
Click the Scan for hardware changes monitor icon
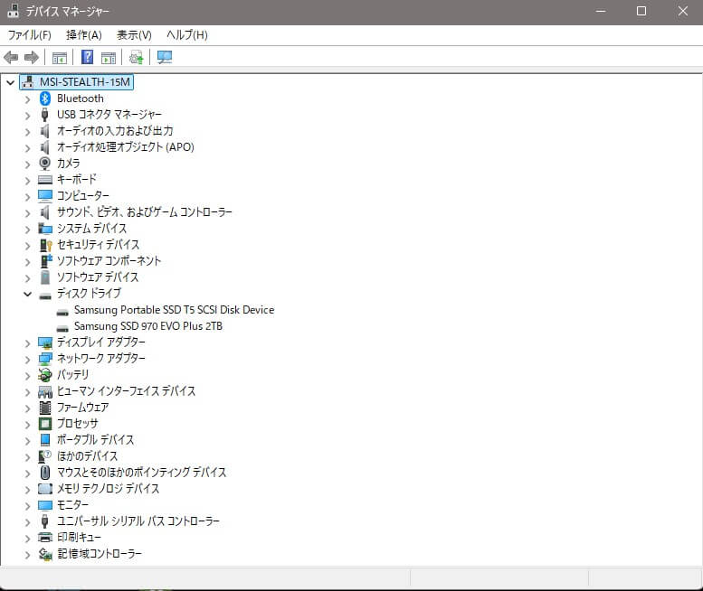tap(165, 58)
